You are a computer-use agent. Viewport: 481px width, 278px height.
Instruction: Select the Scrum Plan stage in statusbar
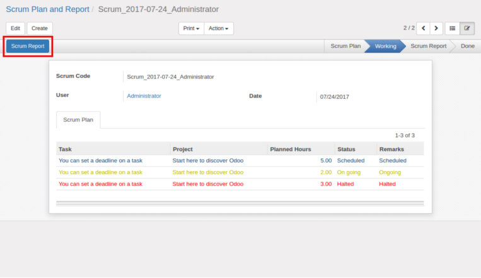[345, 46]
